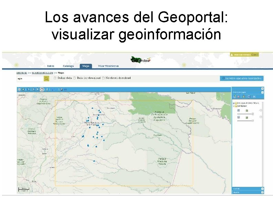Click the search text field containing 'agua'
This screenshot has width=273, height=204.
coord(30,79)
